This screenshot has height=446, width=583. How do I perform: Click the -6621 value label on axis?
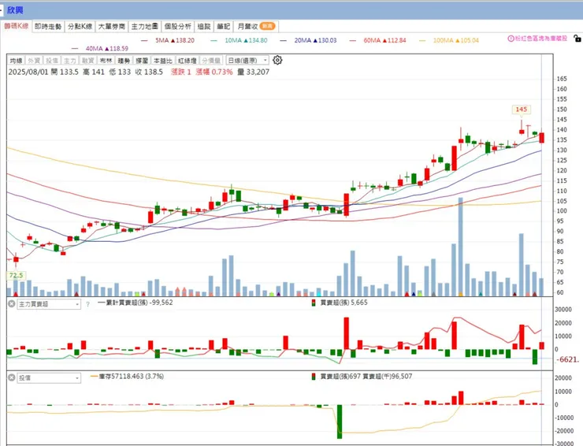pos(567,359)
